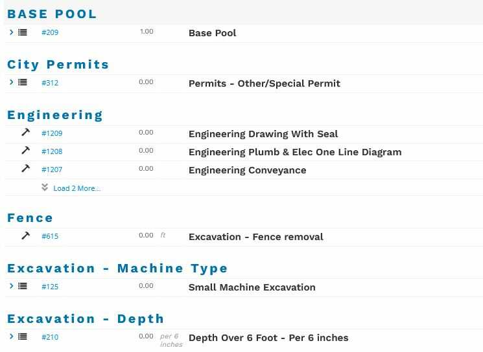Viewport: 483px width, 352px height.
Task: Click the hammer icon next to #1207
Action: click(26, 169)
